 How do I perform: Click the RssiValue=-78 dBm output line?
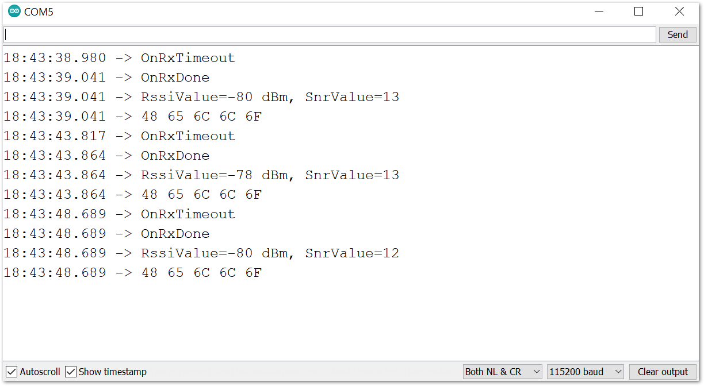point(201,175)
